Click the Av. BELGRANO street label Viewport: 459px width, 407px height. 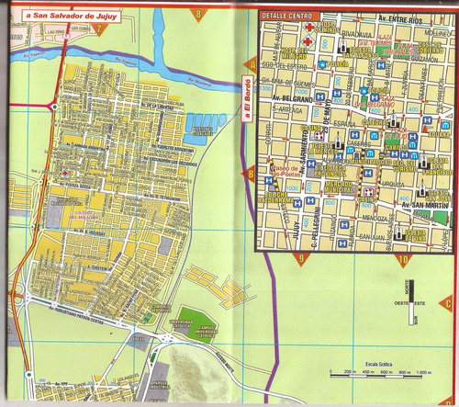click(292, 98)
